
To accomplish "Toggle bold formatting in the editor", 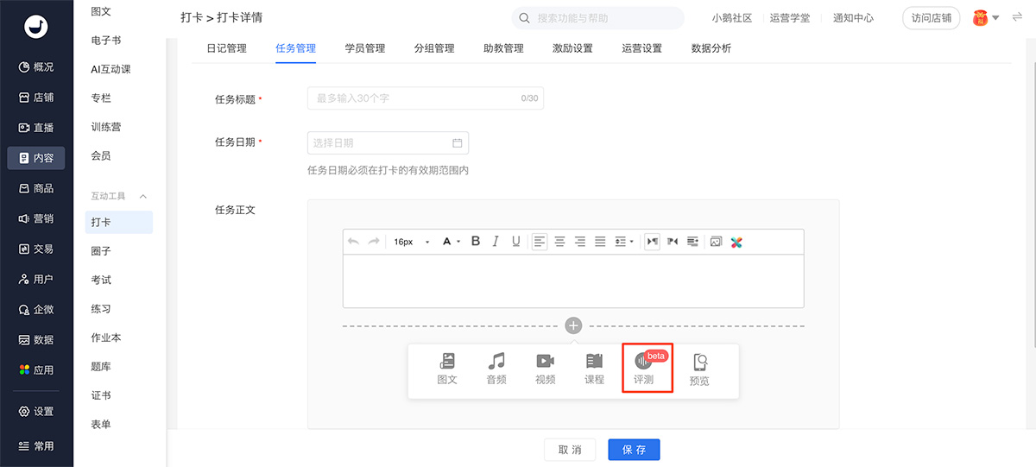I will coord(475,242).
